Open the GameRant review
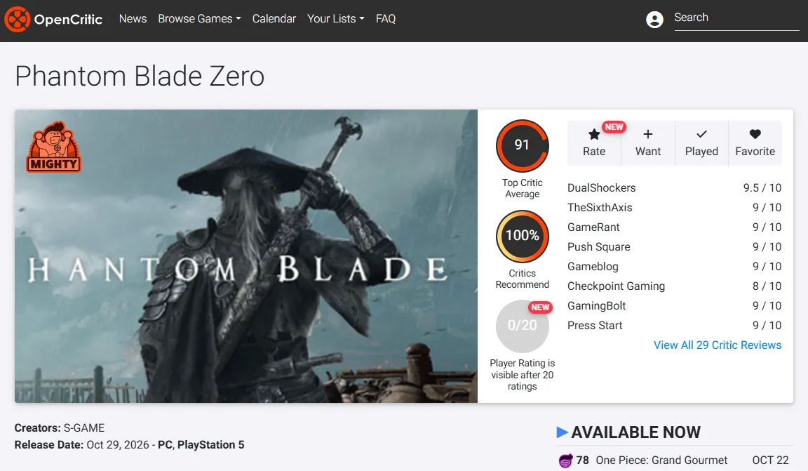The height and width of the screenshot is (471, 808). 593,227
